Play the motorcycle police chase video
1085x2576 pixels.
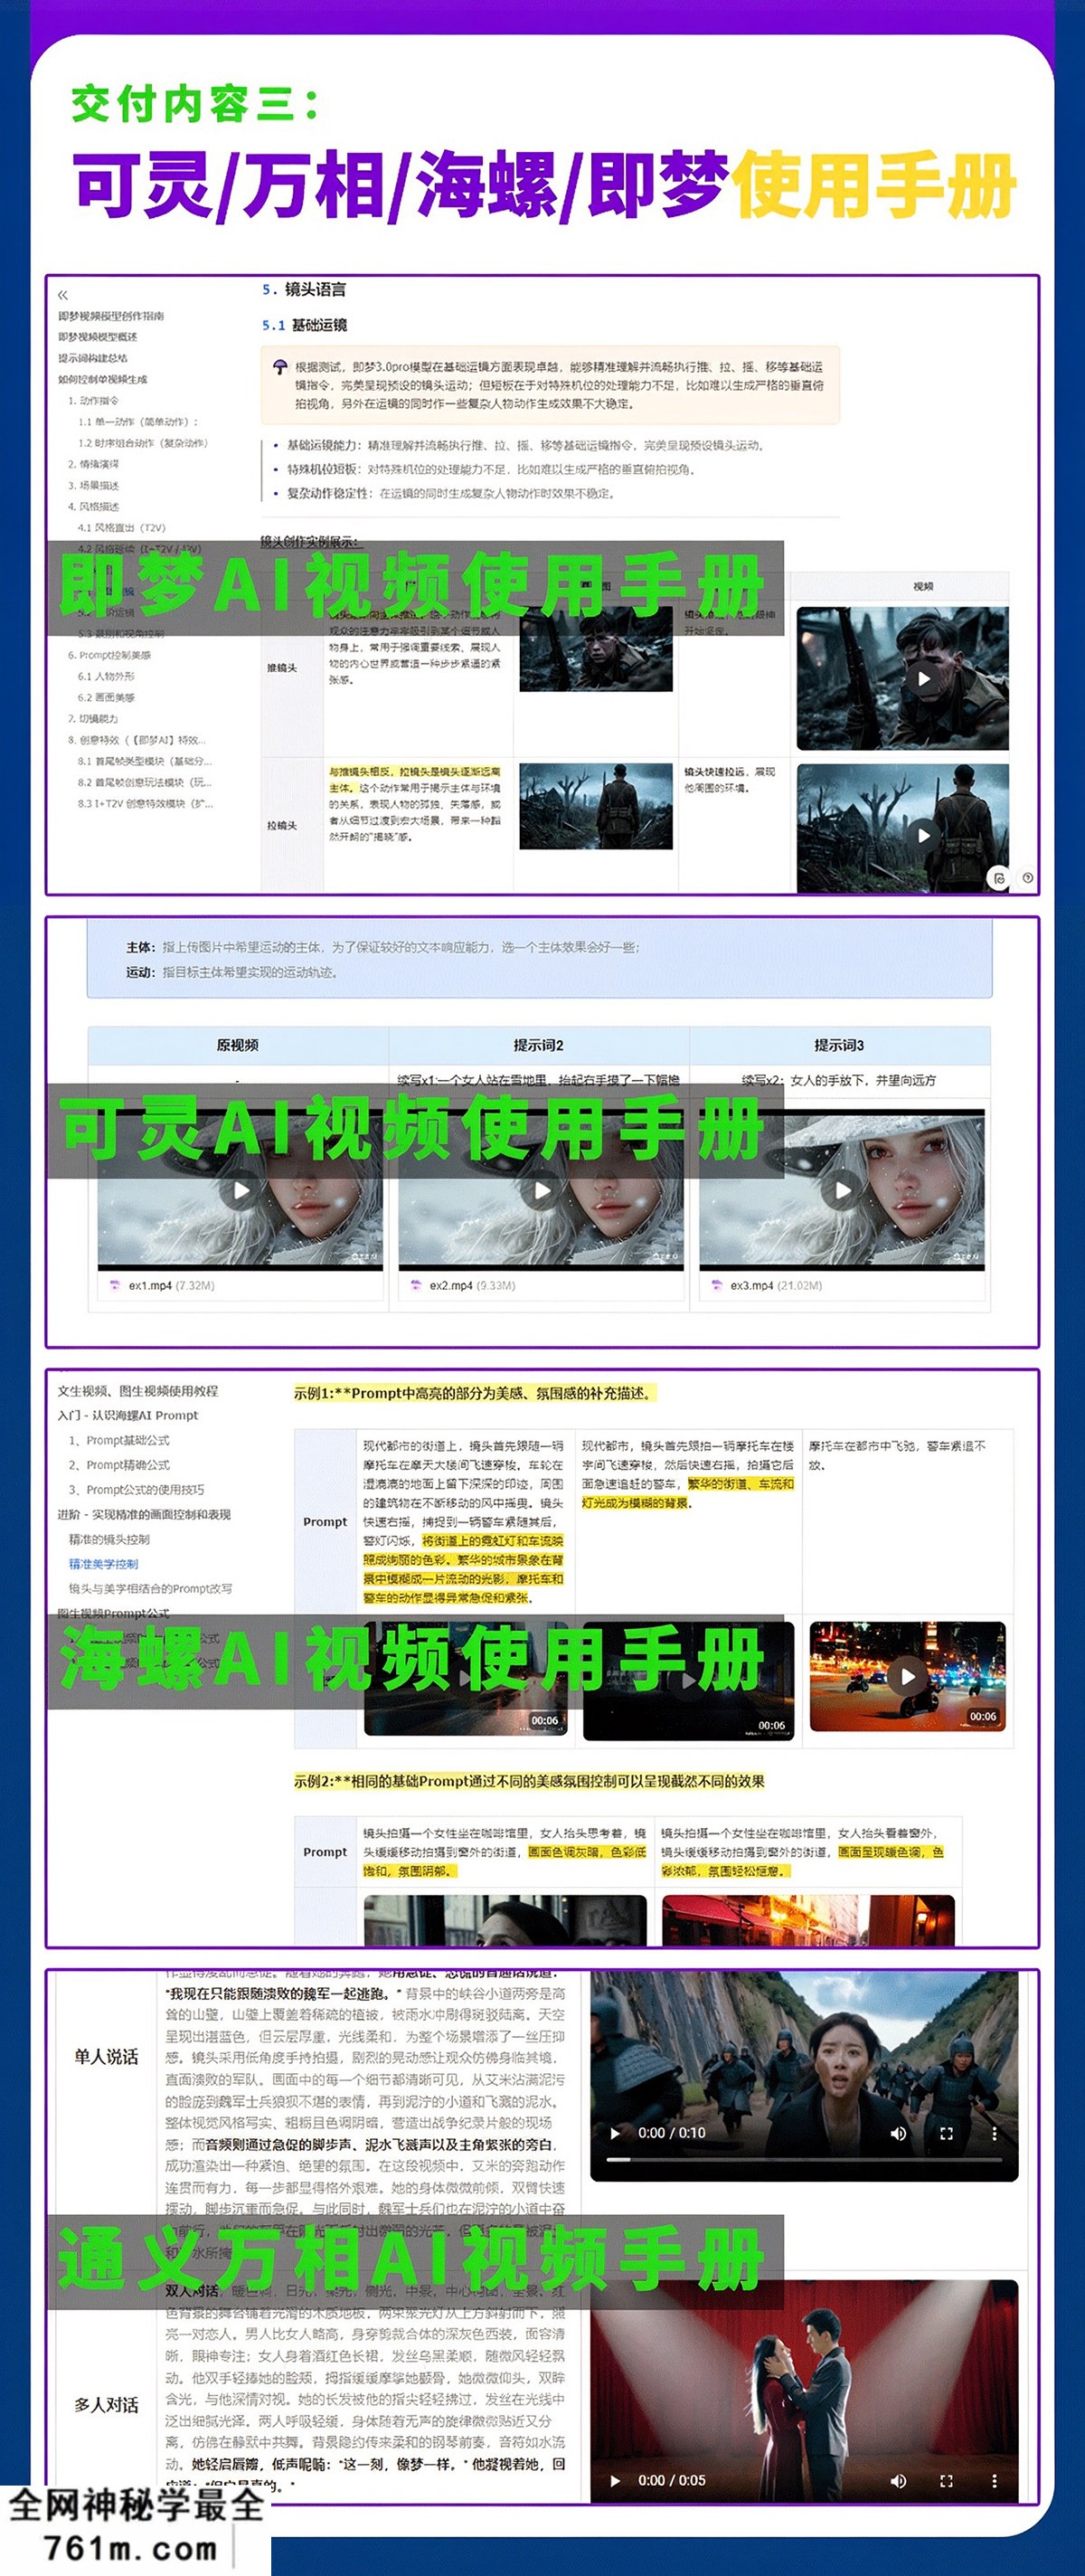[907, 1676]
